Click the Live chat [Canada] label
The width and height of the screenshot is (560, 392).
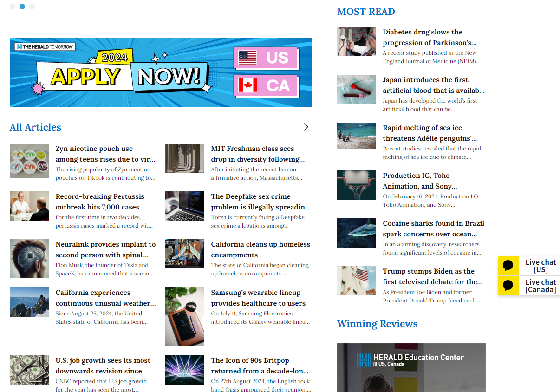(x=540, y=286)
